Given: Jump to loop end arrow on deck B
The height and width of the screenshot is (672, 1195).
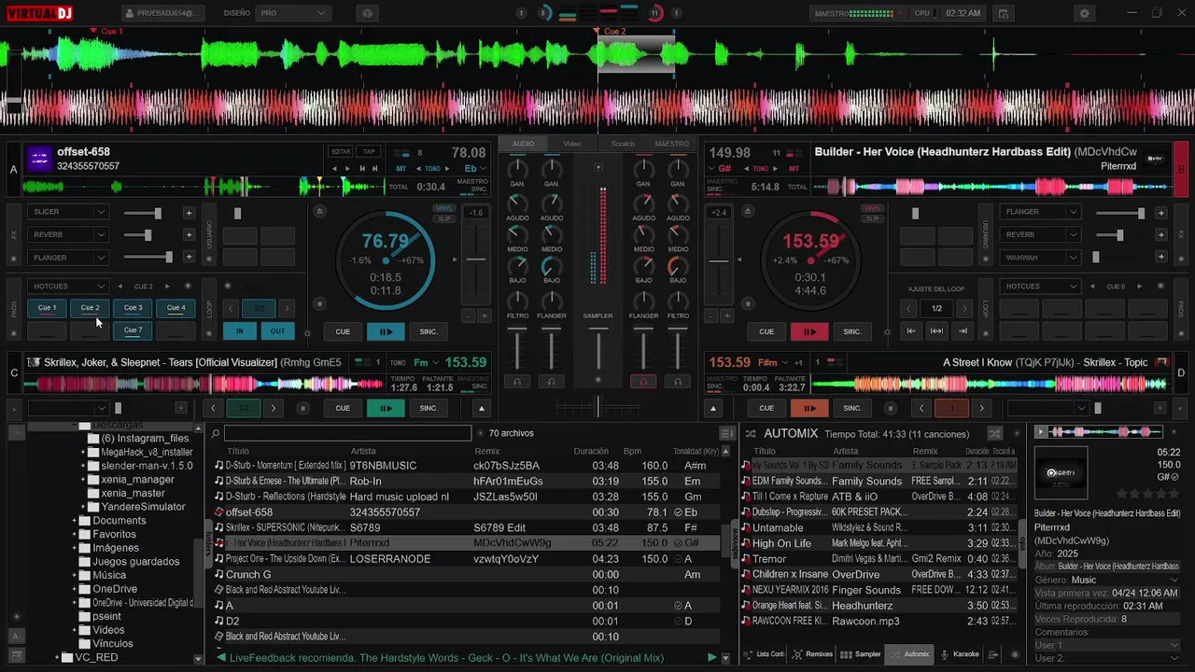Looking at the screenshot, I should click(963, 330).
